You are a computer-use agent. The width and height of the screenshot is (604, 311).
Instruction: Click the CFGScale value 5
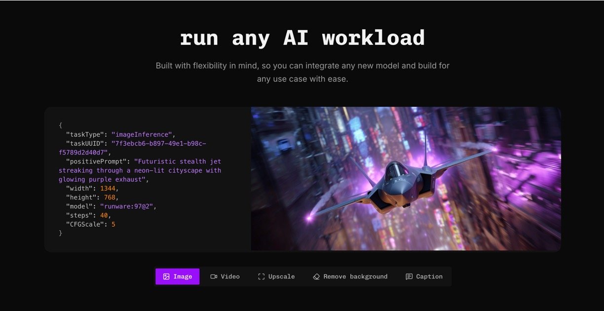(x=113, y=224)
